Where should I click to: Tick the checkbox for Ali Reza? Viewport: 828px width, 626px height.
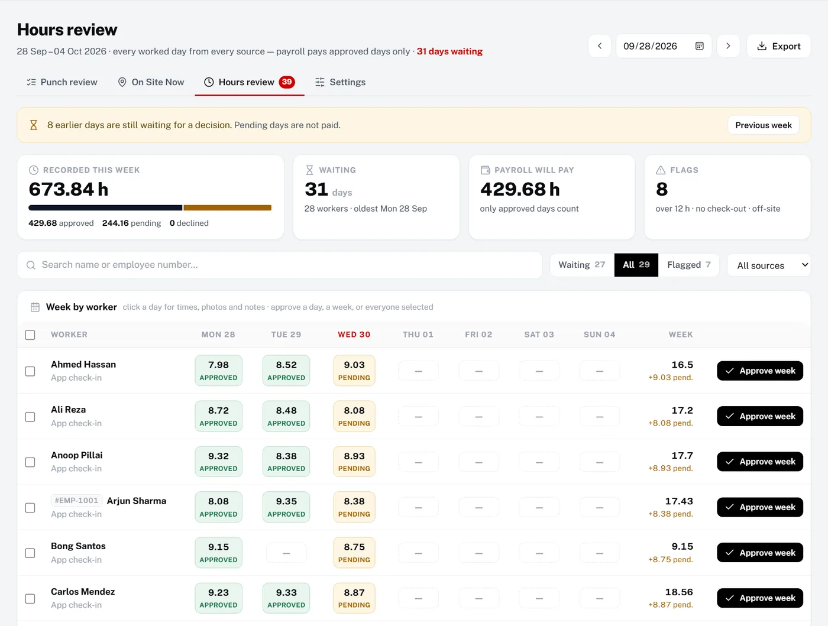pos(30,417)
